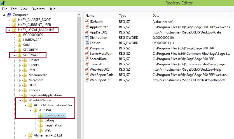
Task: Click the WebReportURL string value icon
Action: [87, 80]
